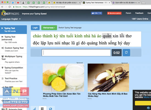Image resolution: width=151 pixels, height=110 pixels.
Task: Open the Forum menu item
Action: click(x=128, y=13)
